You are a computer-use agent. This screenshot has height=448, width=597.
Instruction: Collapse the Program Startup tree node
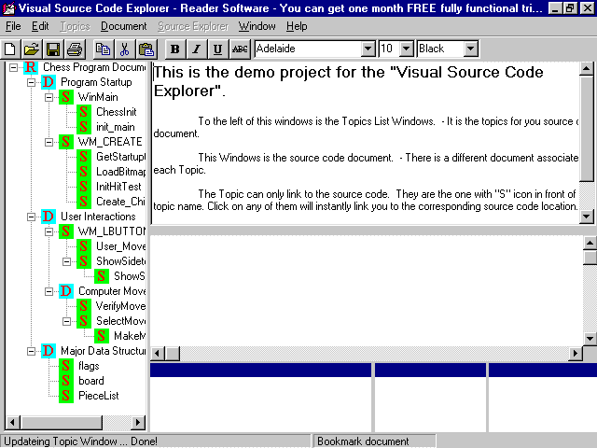coord(31,82)
